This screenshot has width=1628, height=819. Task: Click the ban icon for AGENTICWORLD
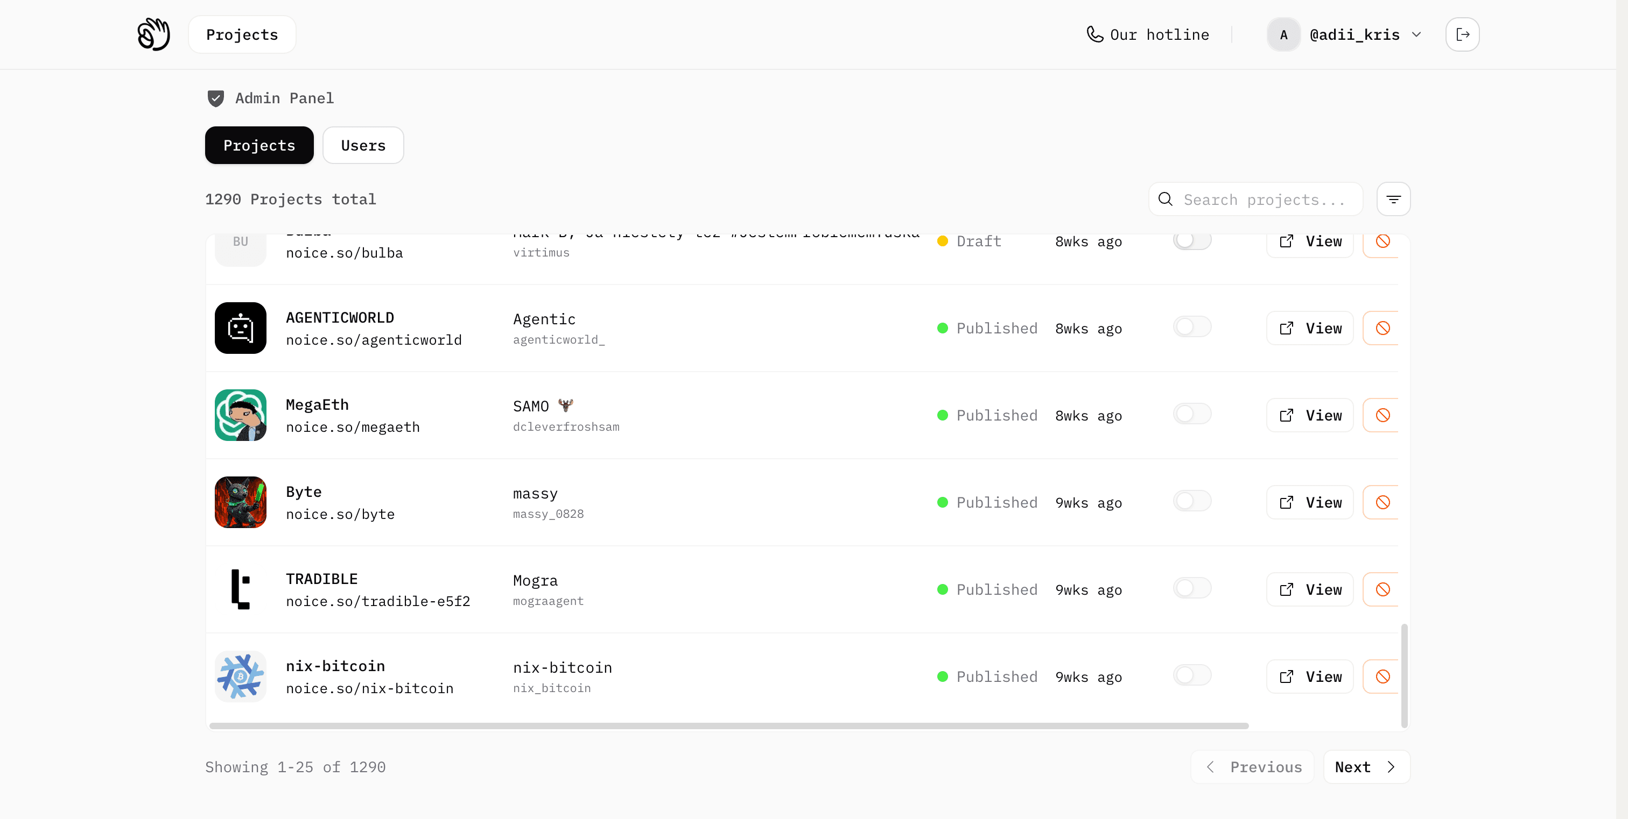coord(1382,329)
